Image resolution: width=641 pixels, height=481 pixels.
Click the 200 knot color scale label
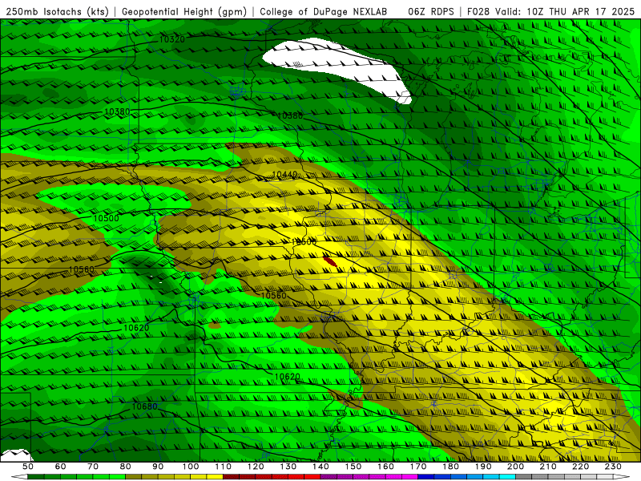(515, 467)
